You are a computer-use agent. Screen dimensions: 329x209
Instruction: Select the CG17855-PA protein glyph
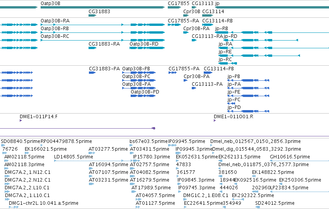[172, 73]
